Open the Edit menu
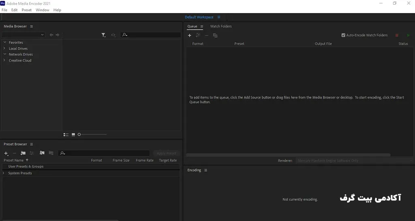This screenshot has width=415, height=221. tap(14, 10)
